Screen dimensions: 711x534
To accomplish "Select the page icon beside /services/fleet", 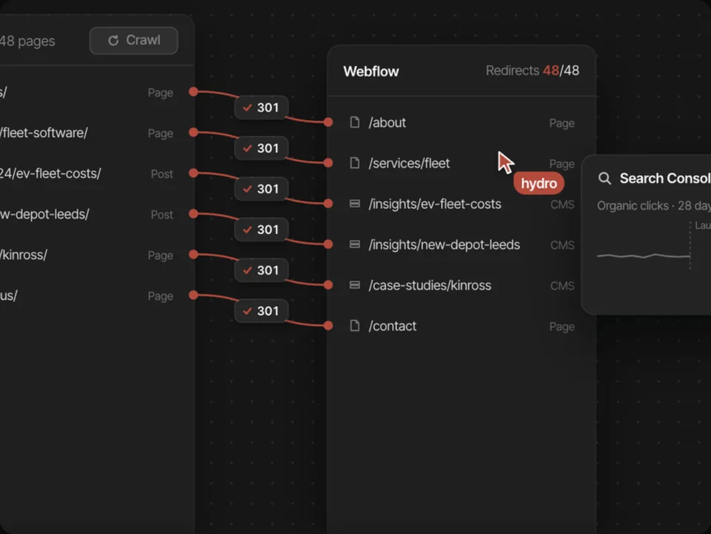I will [x=355, y=163].
